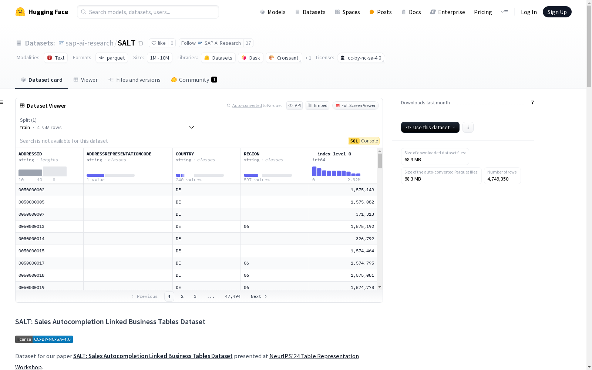Viewport: 592px width, 370px height.
Task: Select page 1 in pagination
Action: (x=169, y=296)
